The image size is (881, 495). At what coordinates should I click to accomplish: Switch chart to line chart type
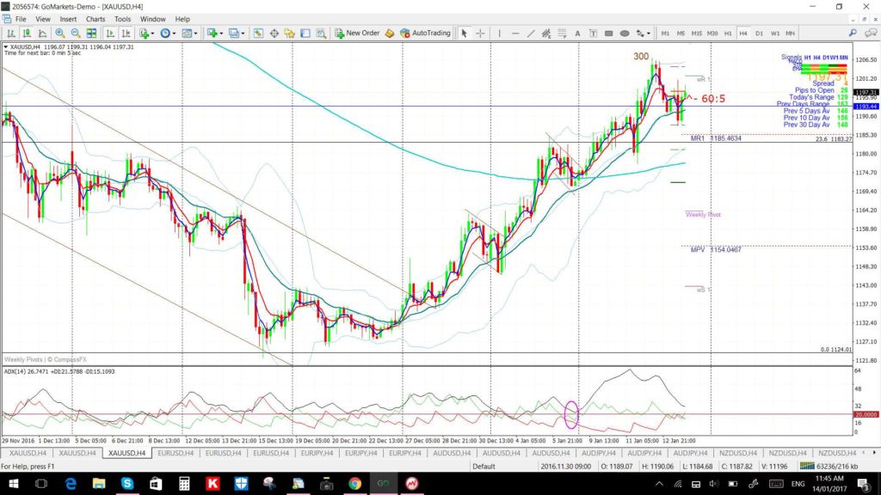[42, 34]
